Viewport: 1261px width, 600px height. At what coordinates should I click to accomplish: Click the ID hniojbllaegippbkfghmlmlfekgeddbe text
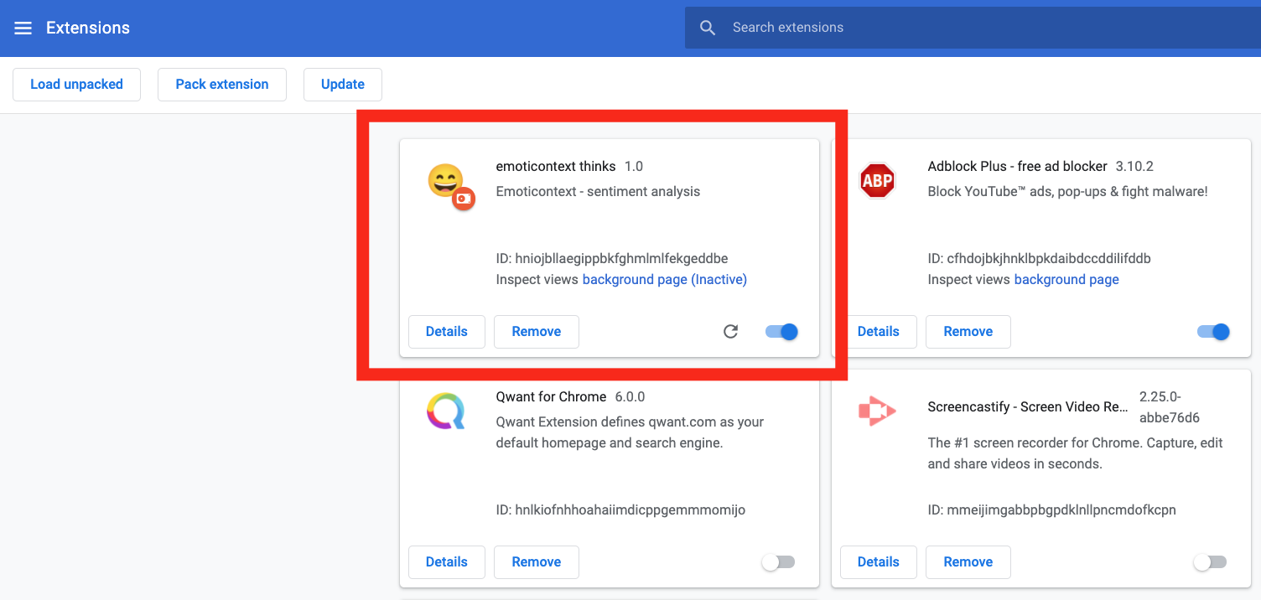pos(612,259)
